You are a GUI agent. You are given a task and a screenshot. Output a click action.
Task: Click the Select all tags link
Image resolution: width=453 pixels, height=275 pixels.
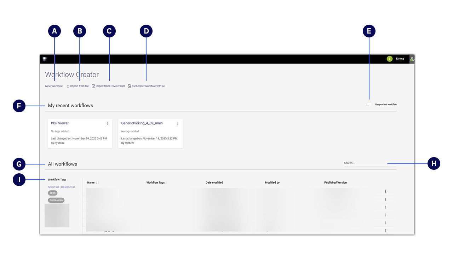coord(53,187)
